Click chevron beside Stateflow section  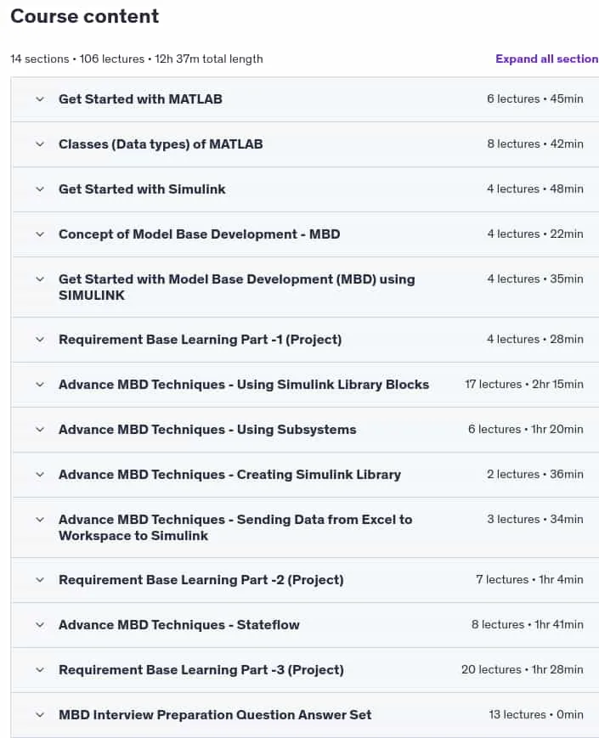click(40, 625)
